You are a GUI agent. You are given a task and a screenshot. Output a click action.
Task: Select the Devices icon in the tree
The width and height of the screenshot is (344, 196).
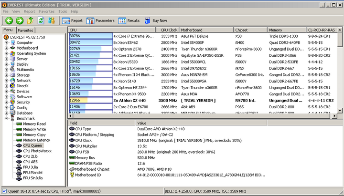click(x=13, y=91)
